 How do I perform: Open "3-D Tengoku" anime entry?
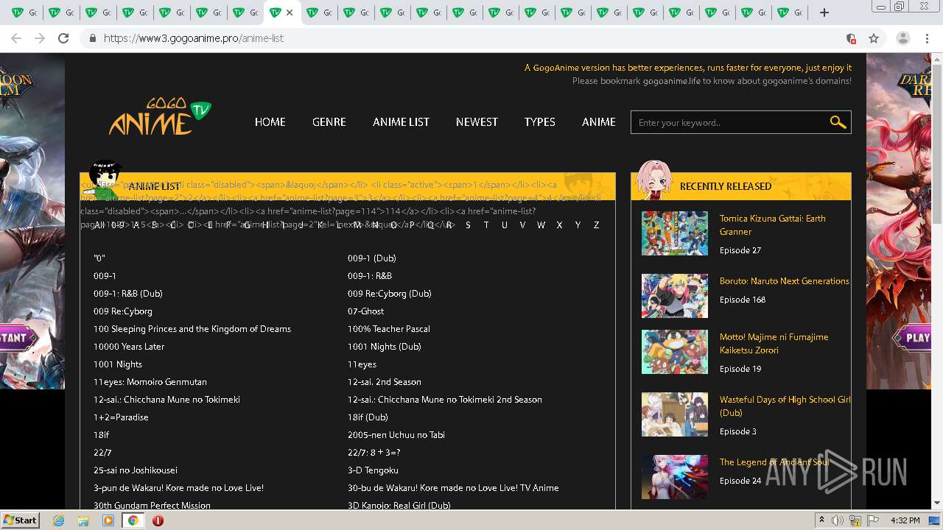(373, 470)
